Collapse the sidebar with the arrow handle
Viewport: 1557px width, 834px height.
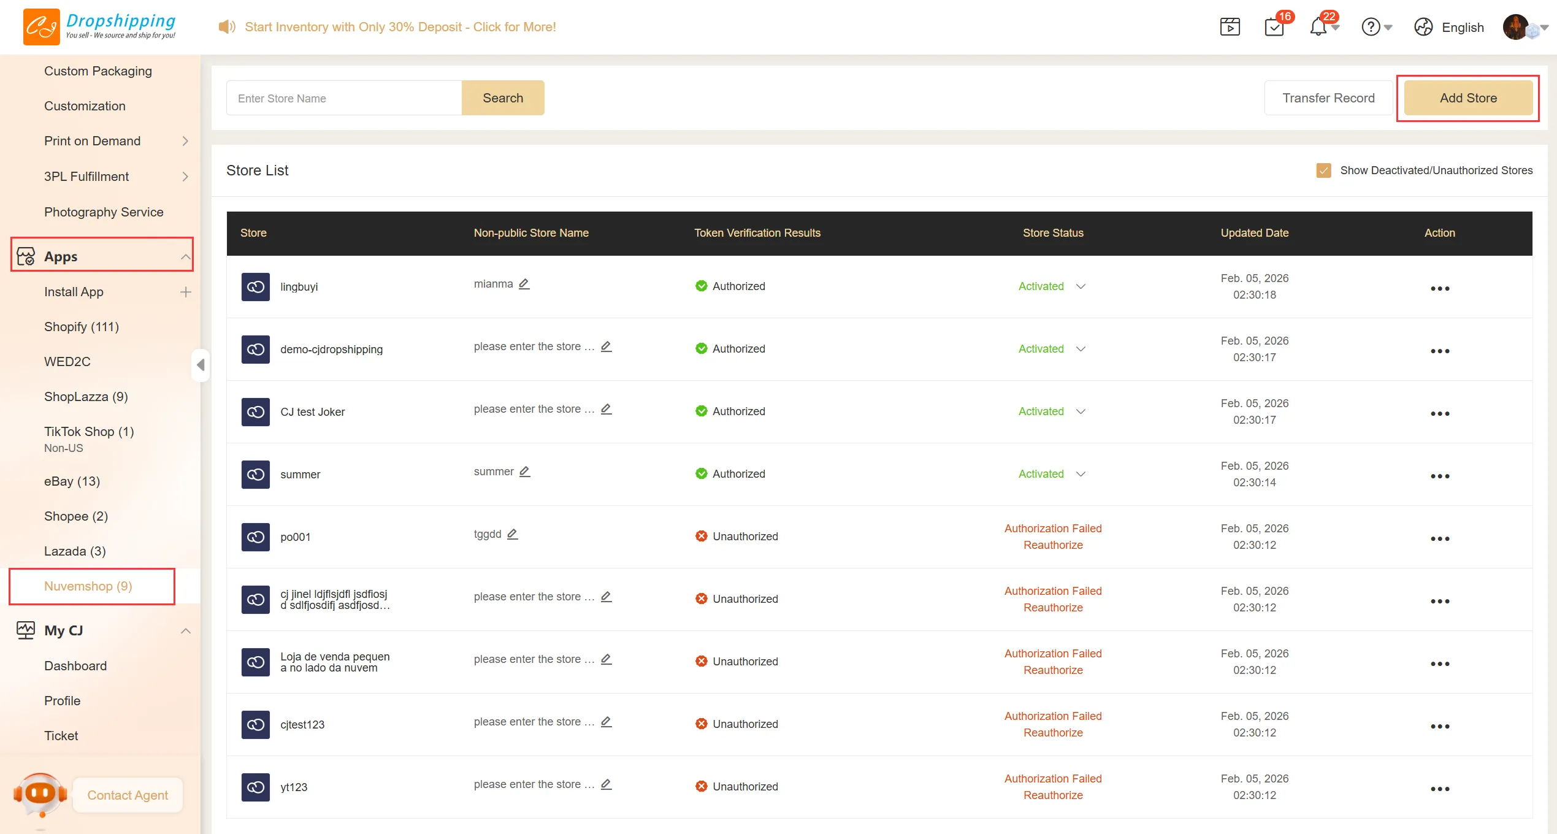click(201, 365)
